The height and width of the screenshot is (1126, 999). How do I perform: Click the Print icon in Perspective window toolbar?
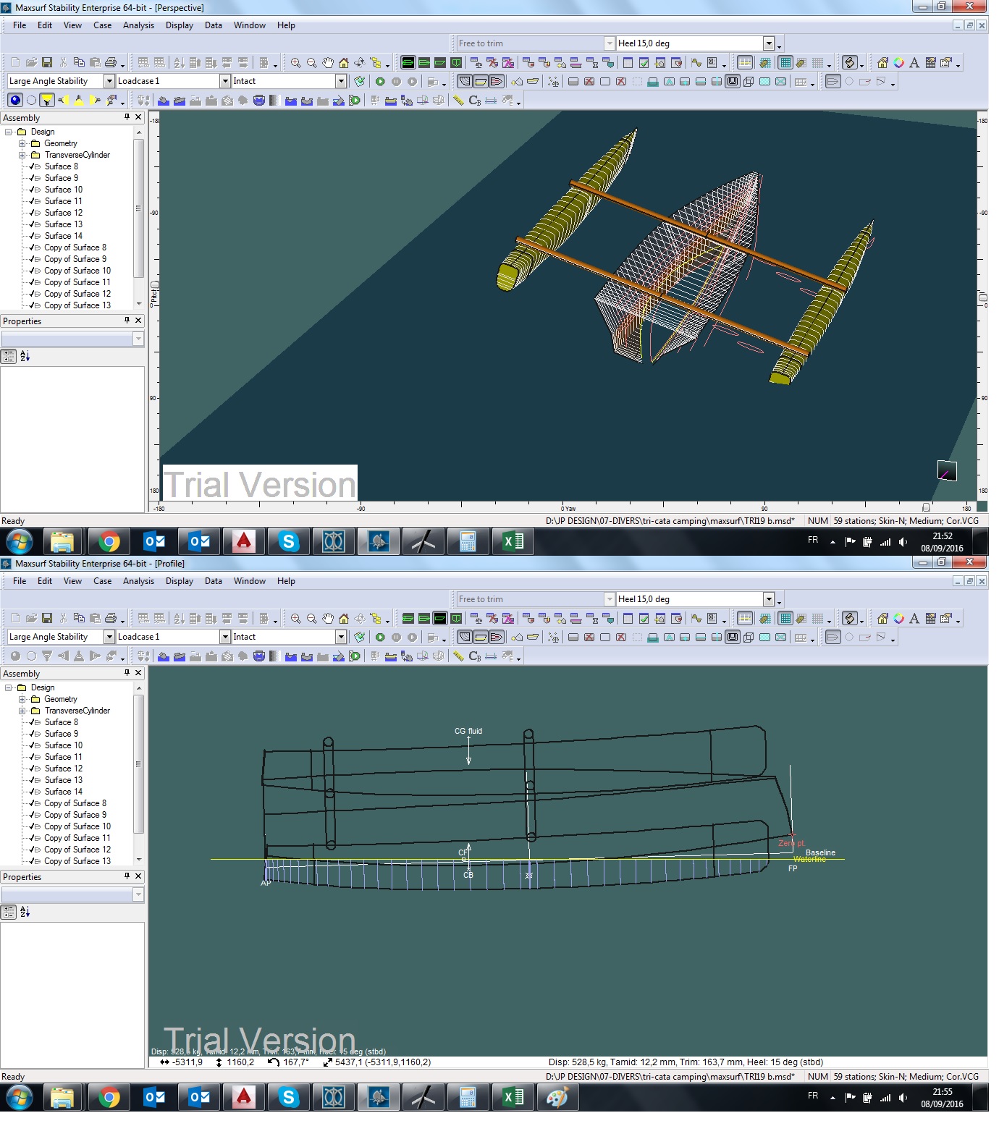[x=111, y=63]
